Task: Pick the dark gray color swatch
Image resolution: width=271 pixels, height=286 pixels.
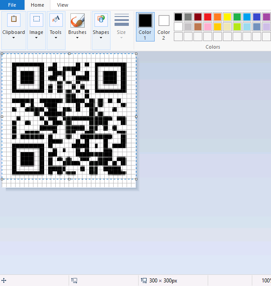Action: tap(188, 17)
